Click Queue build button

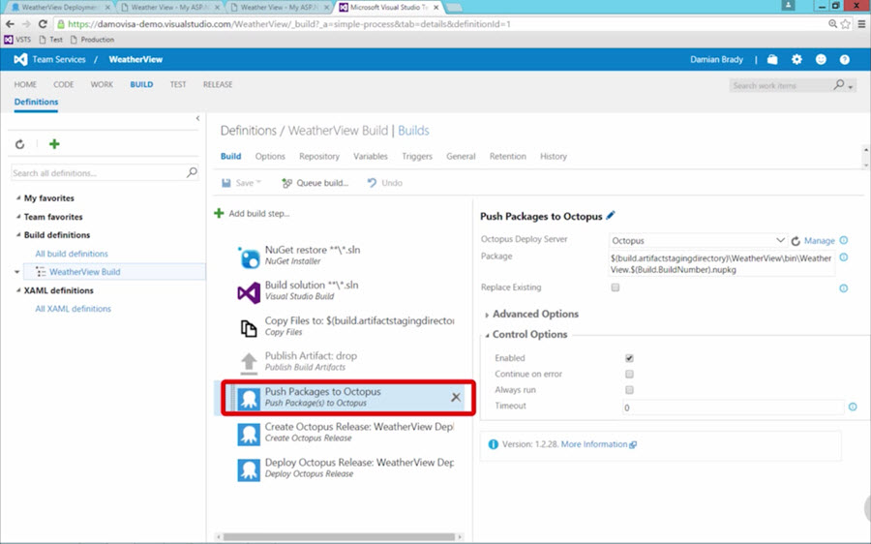pyautogui.click(x=315, y=183)
